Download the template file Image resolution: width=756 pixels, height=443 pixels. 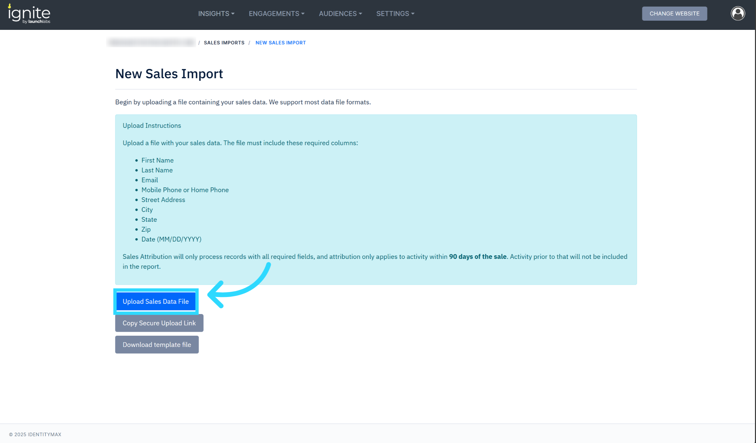tap(157, 345)
